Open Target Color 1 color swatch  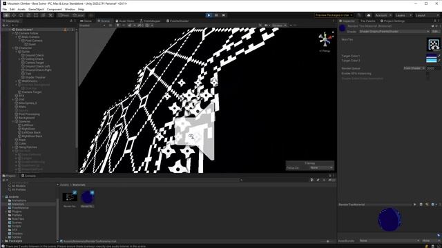[x=431, y=56]
